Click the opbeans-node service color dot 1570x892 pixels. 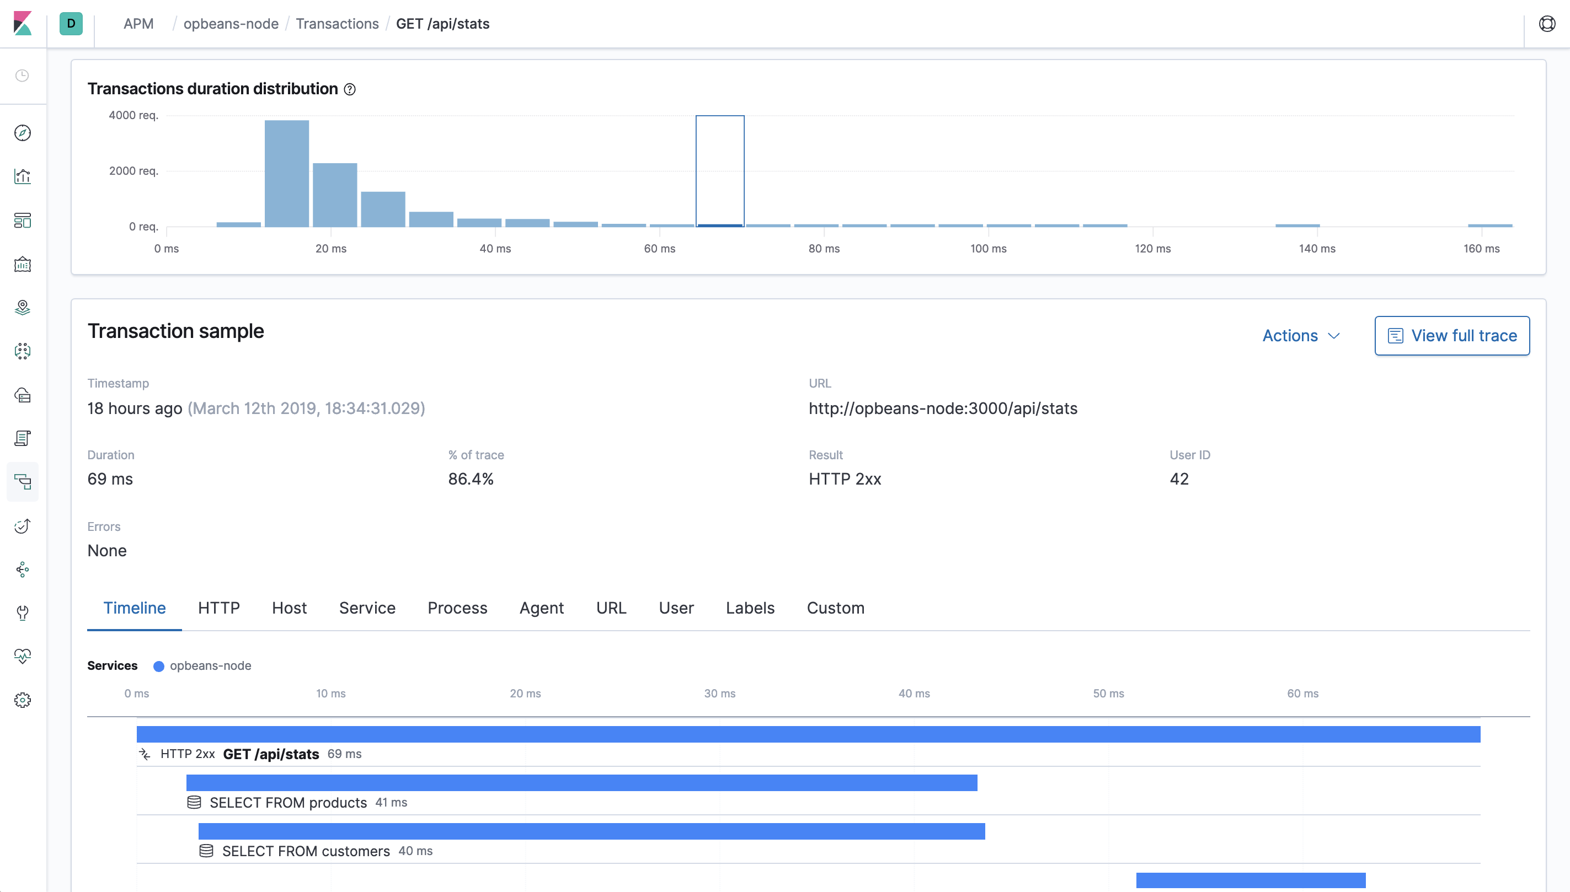tap(159, 665)
